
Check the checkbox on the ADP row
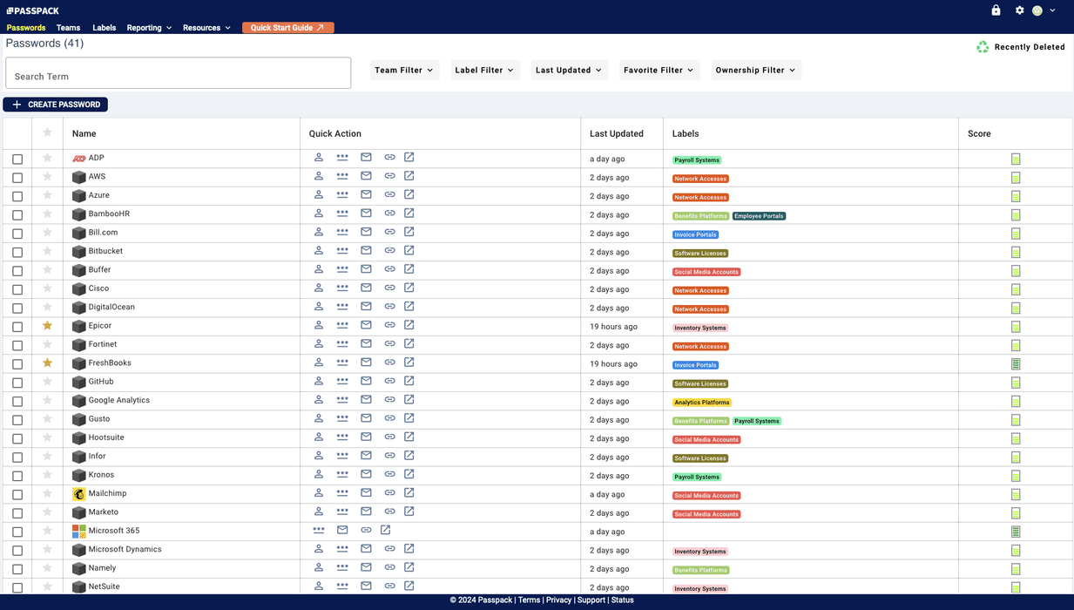pyautogui.click(x=17, y=158)
